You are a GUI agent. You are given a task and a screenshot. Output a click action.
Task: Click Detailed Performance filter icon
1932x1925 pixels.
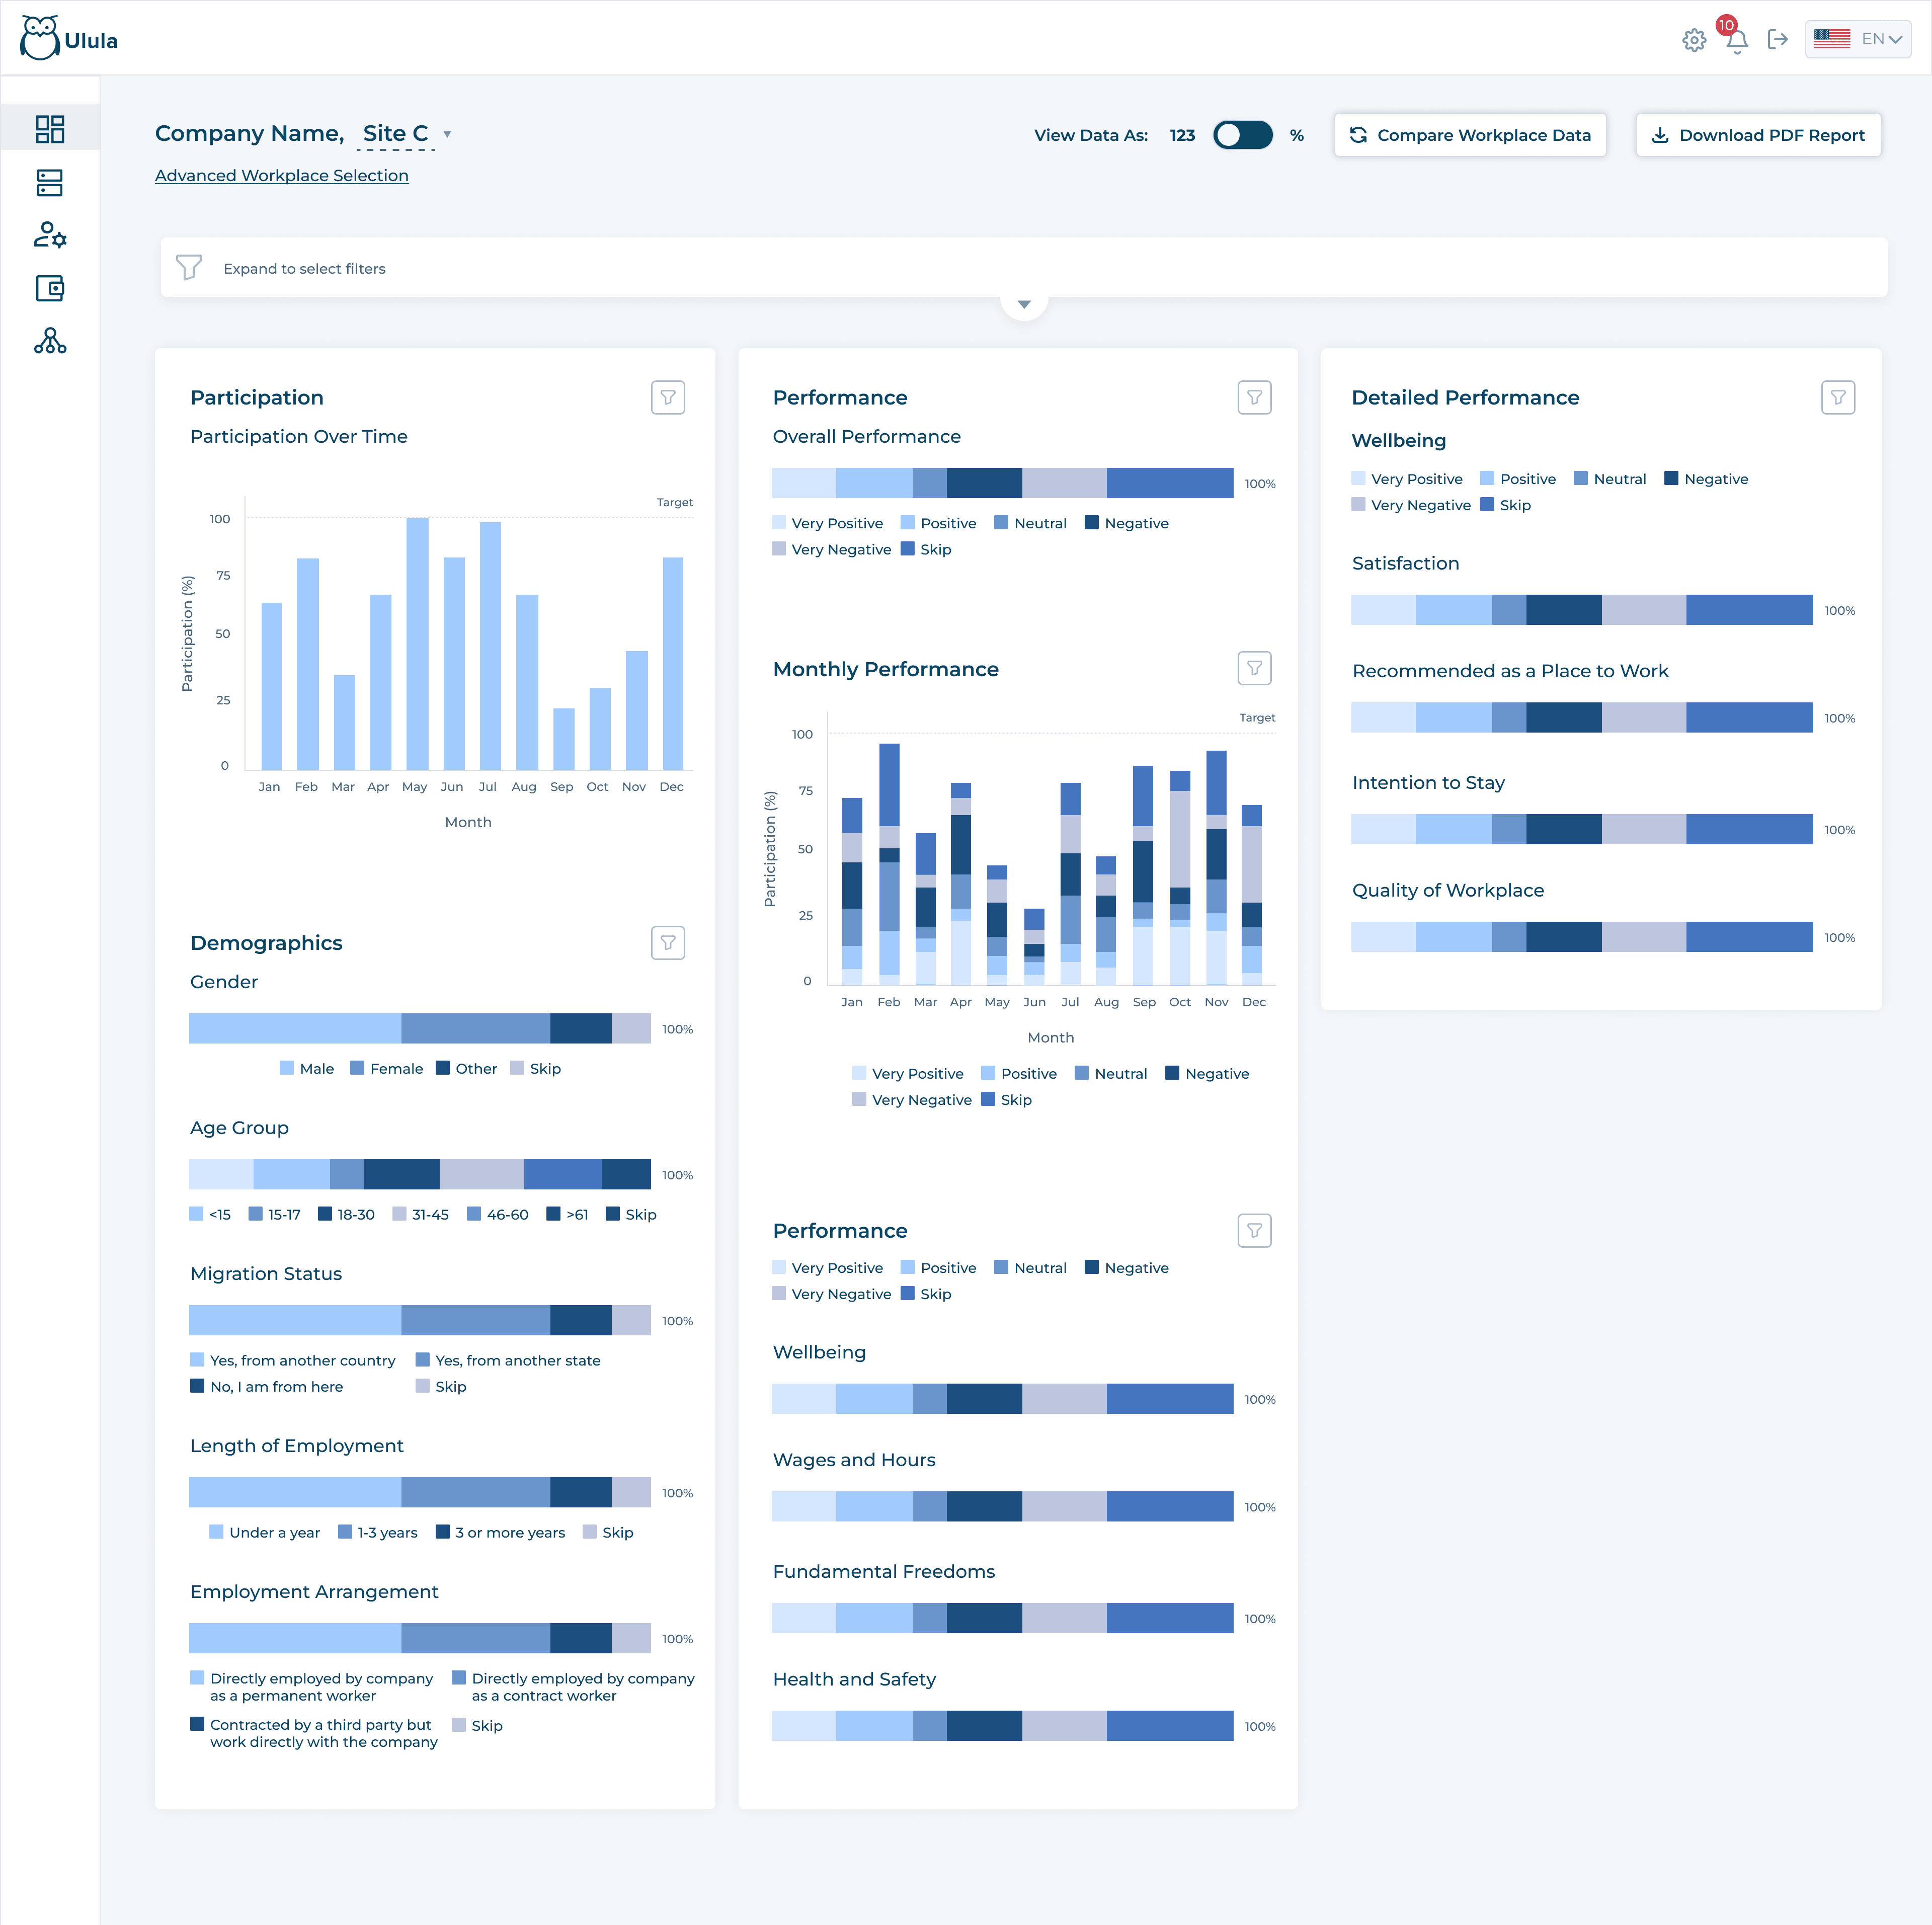tap(1837, 397)
